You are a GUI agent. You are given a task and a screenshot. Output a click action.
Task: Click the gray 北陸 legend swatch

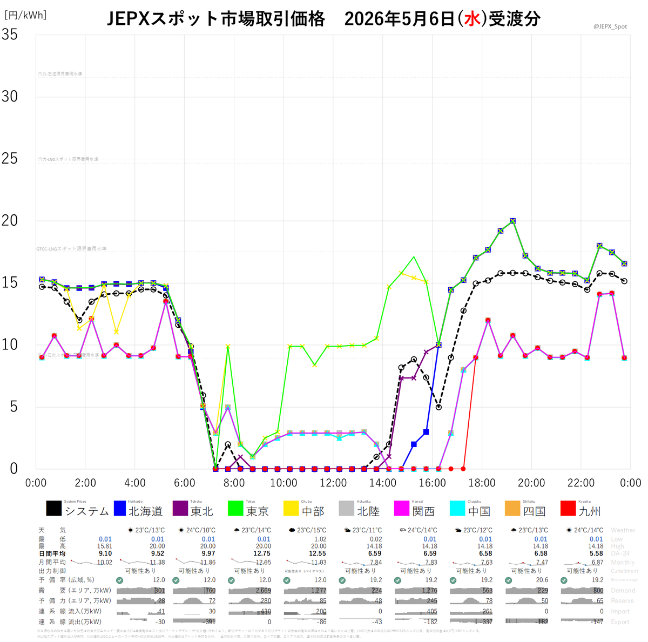coord(347,509)
